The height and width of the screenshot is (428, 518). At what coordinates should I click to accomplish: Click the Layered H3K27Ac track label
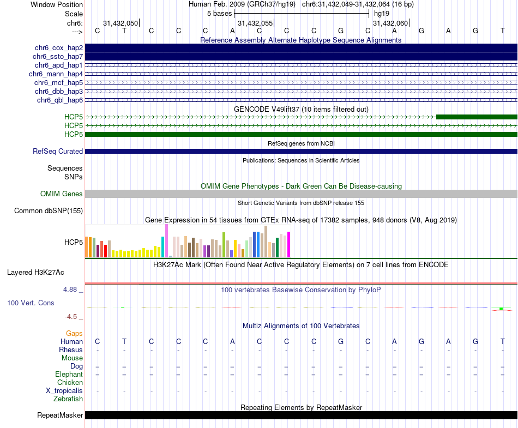pyautogui.click(x=35, y=273)
